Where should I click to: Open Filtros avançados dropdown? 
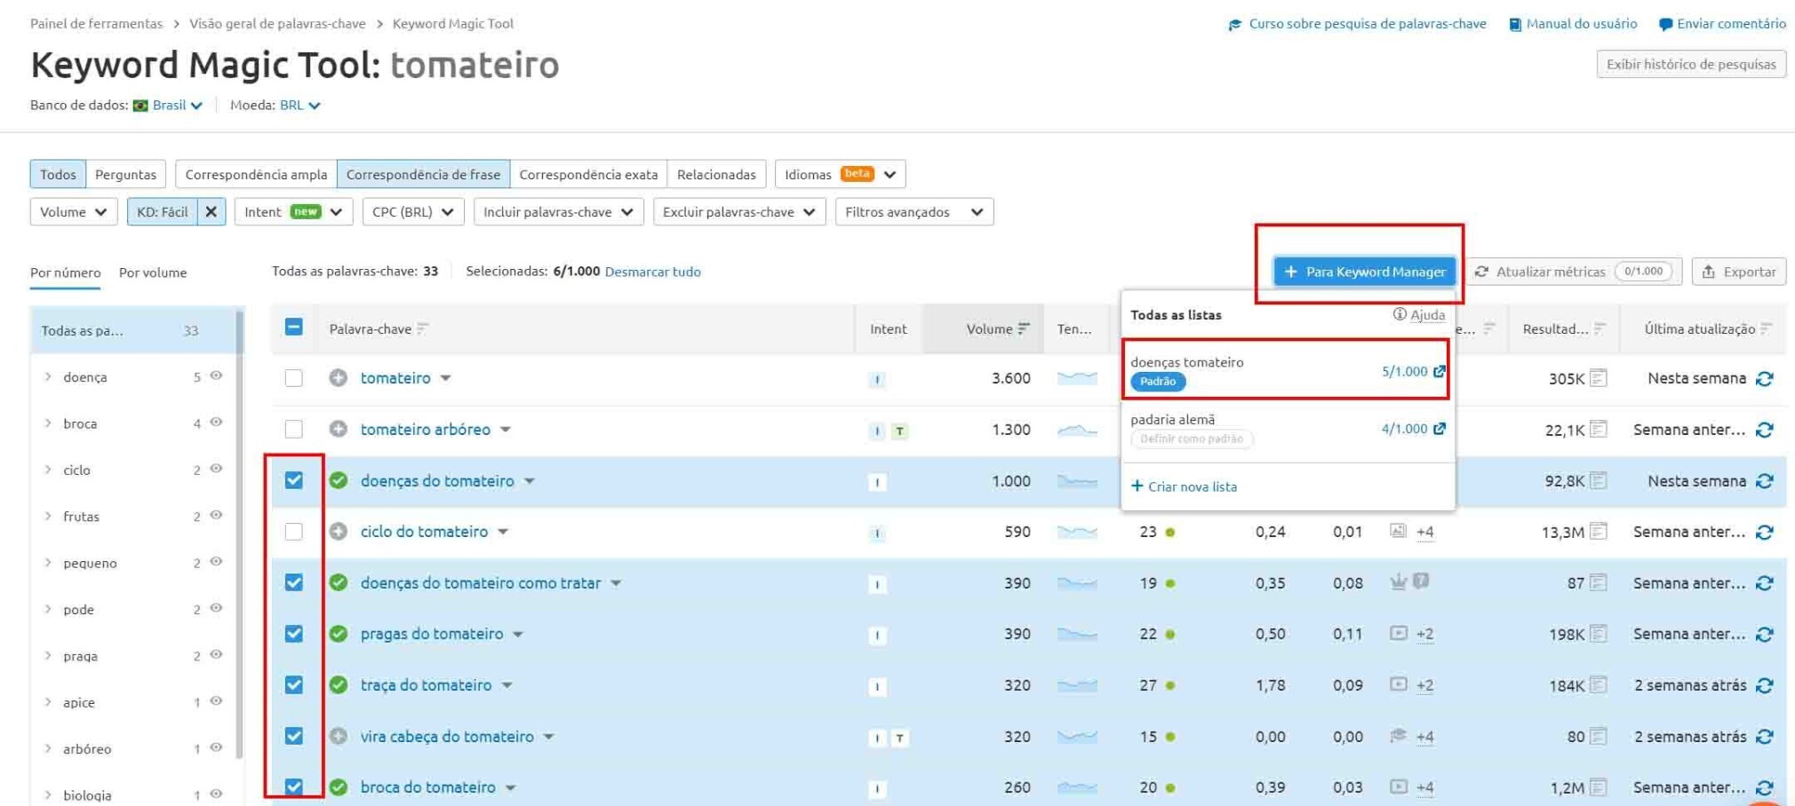point(914,212)
